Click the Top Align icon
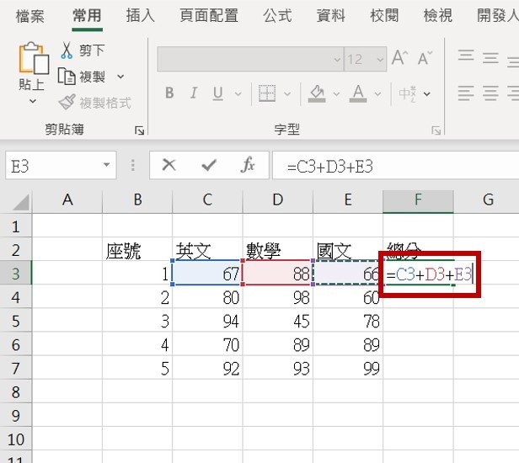The width and height of the screenshot is (519, 463). (466, 57)
